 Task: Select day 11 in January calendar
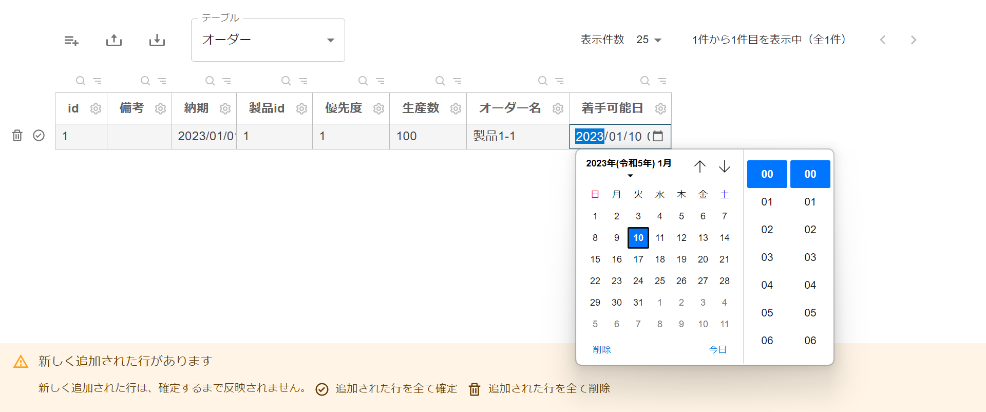tap(660, 238)
